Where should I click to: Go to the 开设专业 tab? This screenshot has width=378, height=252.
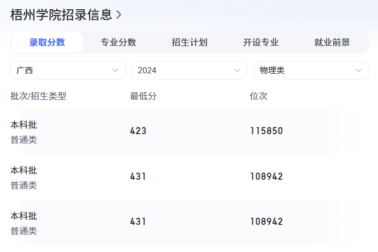point(261,43)
